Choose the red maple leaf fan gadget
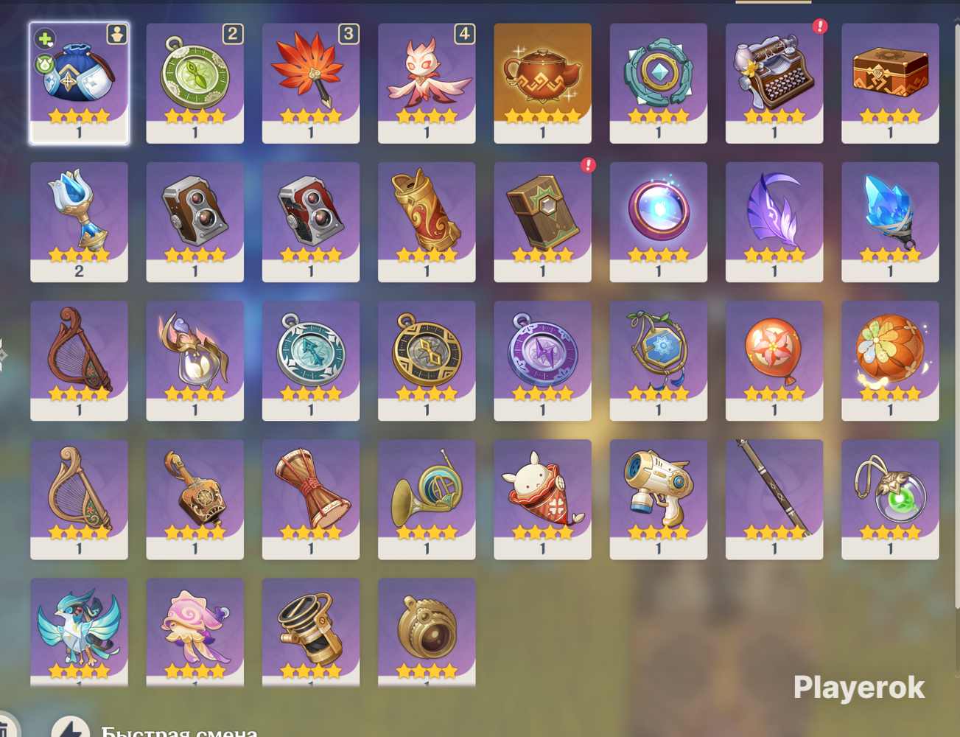The width and height of the screenshot is (960, 737). [x=310, y=83]
